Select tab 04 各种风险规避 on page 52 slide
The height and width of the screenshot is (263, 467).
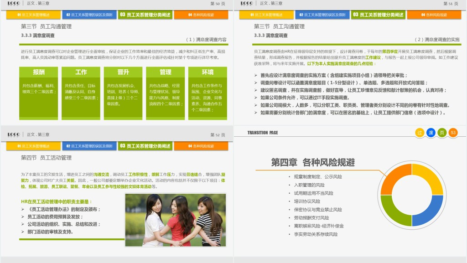point(201,146)
